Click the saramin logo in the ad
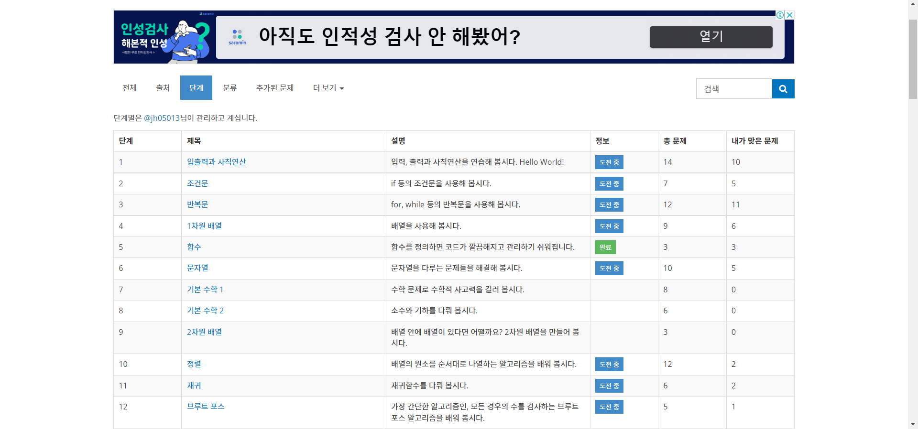This screenshot has width=918, height=429. pos(237,37)
